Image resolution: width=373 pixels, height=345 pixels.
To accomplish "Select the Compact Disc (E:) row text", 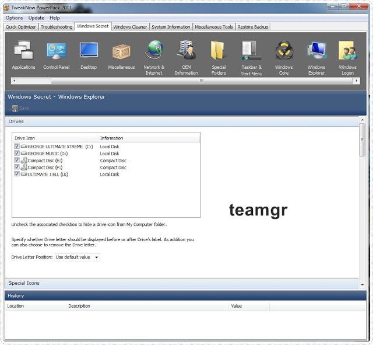I will (45, 161).
